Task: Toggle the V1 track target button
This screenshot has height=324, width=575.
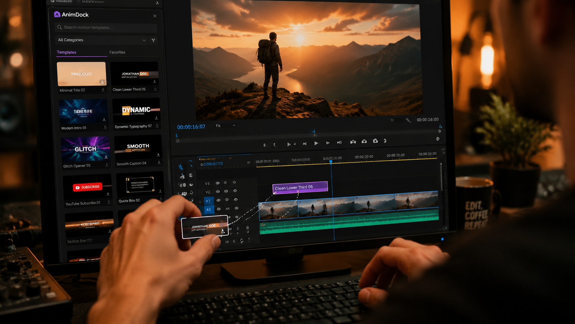Action: tap(208, 201)
